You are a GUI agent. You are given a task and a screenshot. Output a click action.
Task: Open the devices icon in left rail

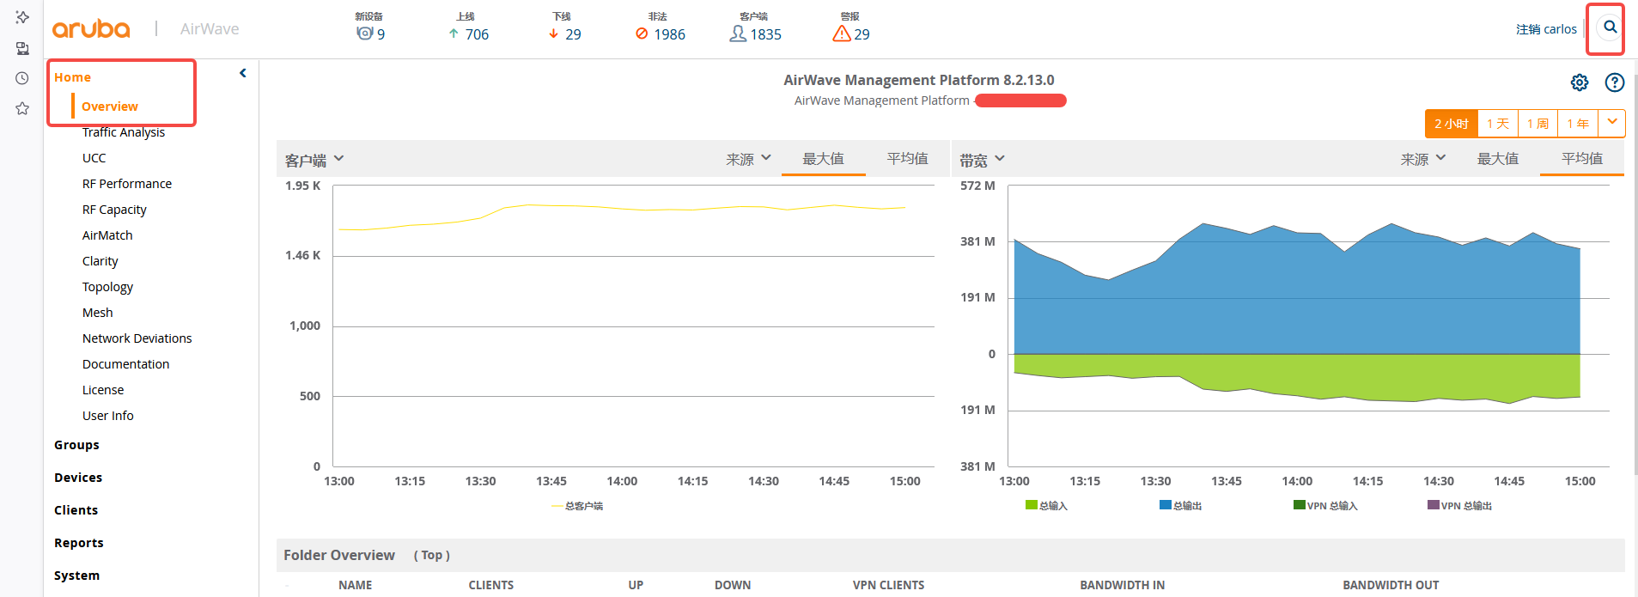tap(22, 48)
